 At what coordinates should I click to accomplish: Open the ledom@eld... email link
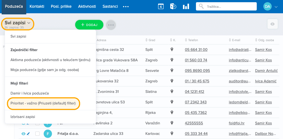coord(240,102)
